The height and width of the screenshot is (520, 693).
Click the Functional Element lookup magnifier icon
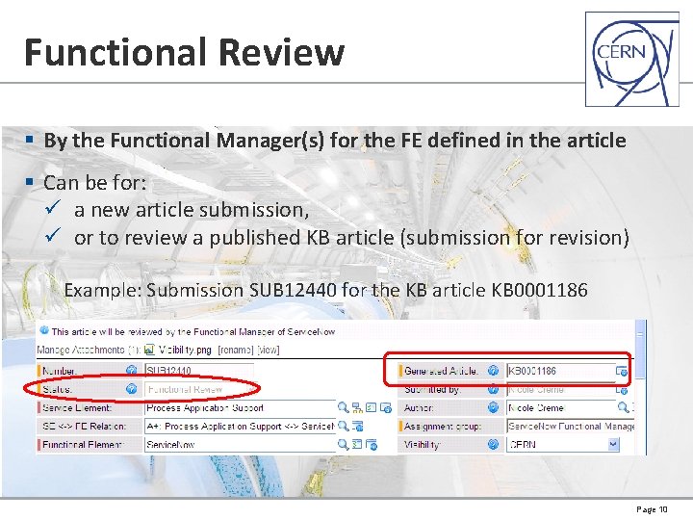[343, 444]
